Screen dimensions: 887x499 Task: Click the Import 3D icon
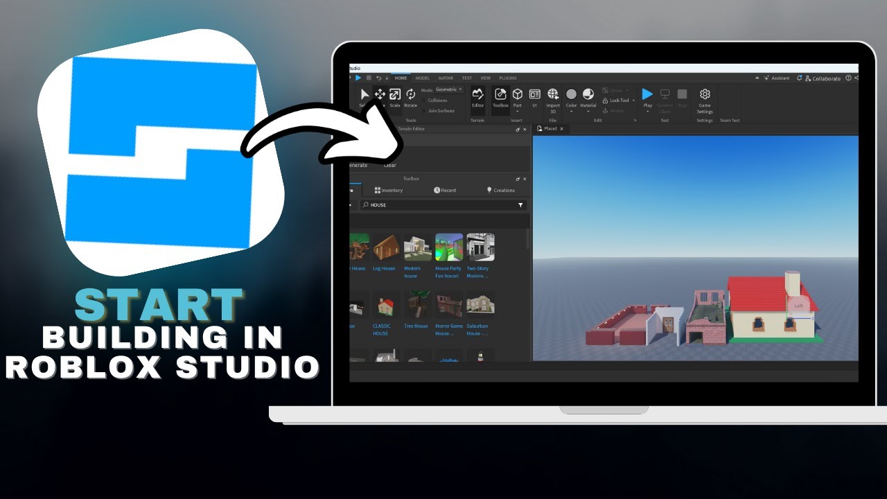(553, 94)
